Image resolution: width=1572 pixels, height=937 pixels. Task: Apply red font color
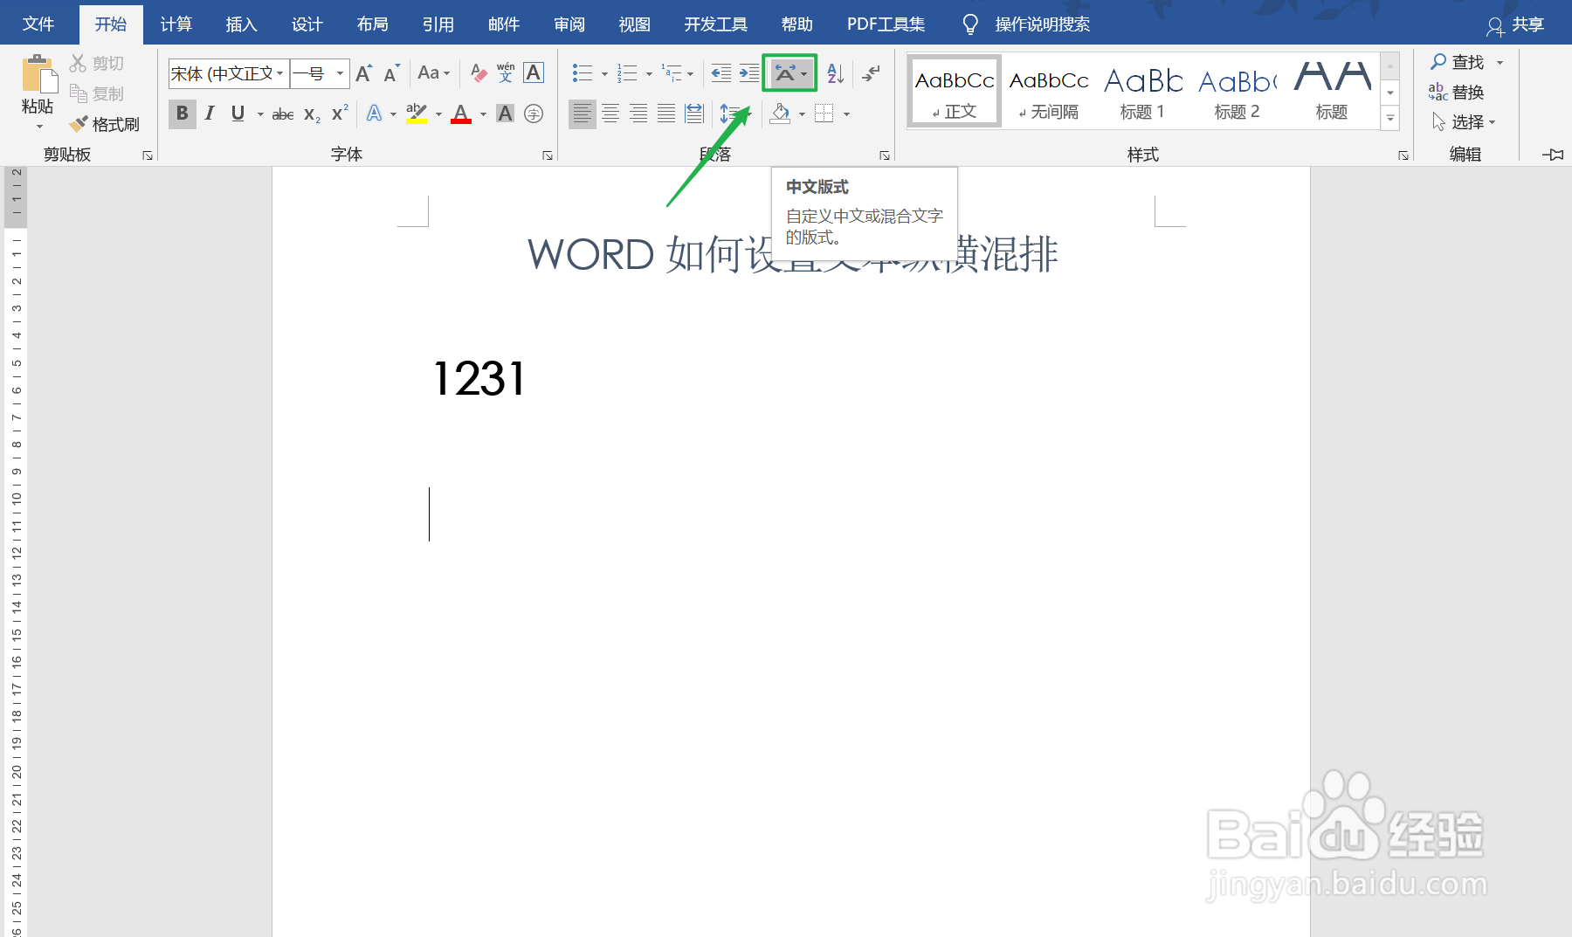click(x=461, y=114)
